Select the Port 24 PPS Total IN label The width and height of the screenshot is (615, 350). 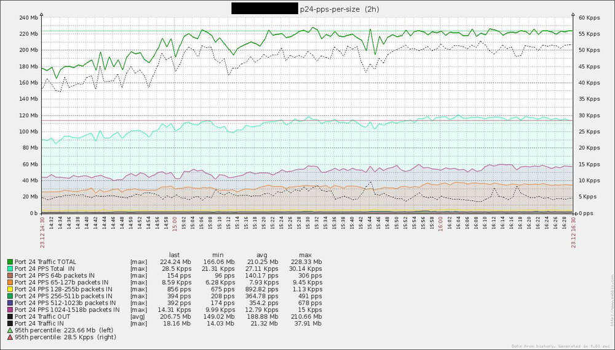tap(45, 269)
